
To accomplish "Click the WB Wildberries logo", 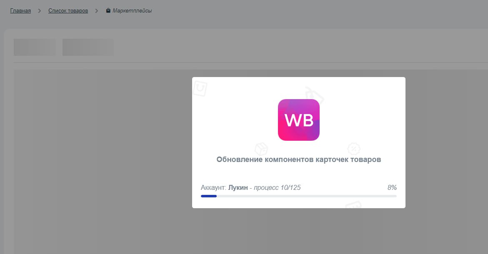I will (x=299, y=120).
